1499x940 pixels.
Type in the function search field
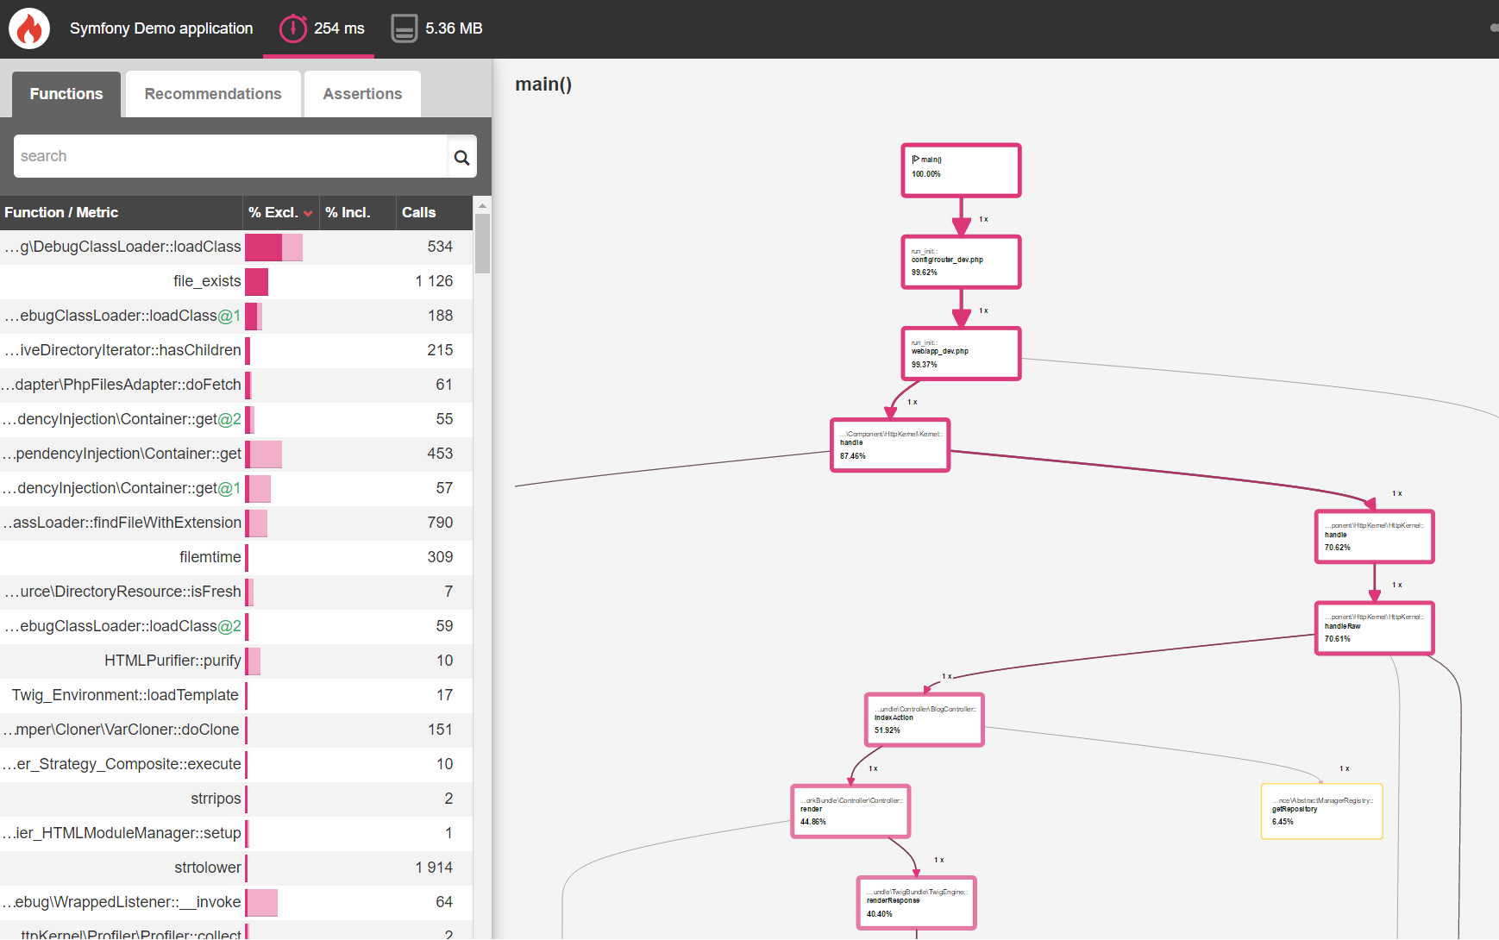tap(229, 156)
